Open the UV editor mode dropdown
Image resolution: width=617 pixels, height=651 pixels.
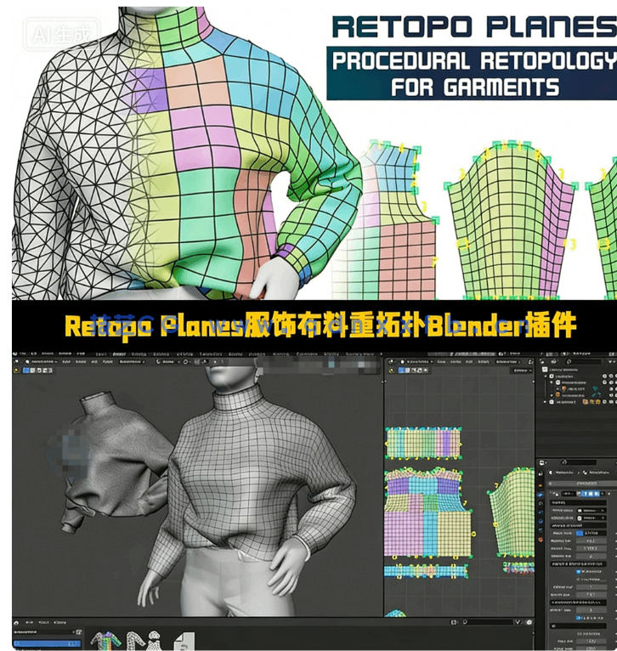(416, 362)
